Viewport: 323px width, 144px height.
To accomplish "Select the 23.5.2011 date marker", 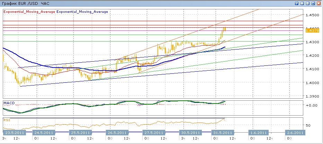I will (x=15, y=133).
